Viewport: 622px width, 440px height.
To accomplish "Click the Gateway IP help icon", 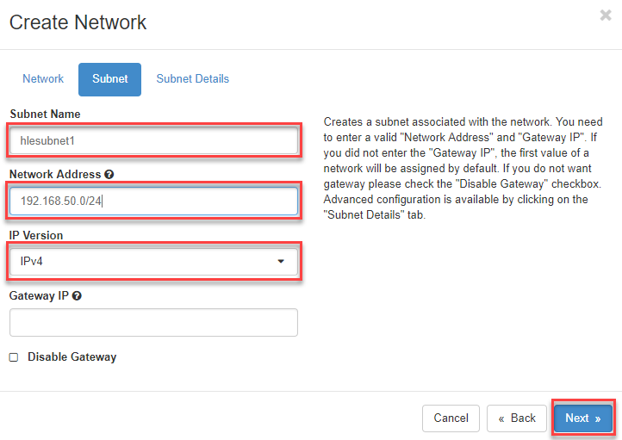I will [78, 295].
